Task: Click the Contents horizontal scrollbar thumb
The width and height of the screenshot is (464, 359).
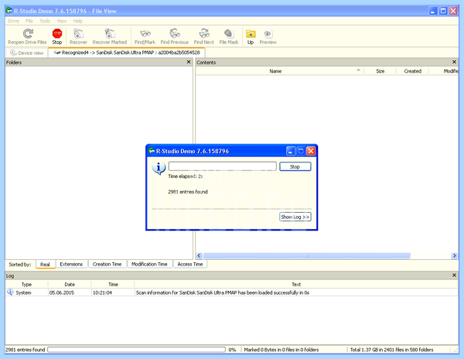Action: coord(307,255)
